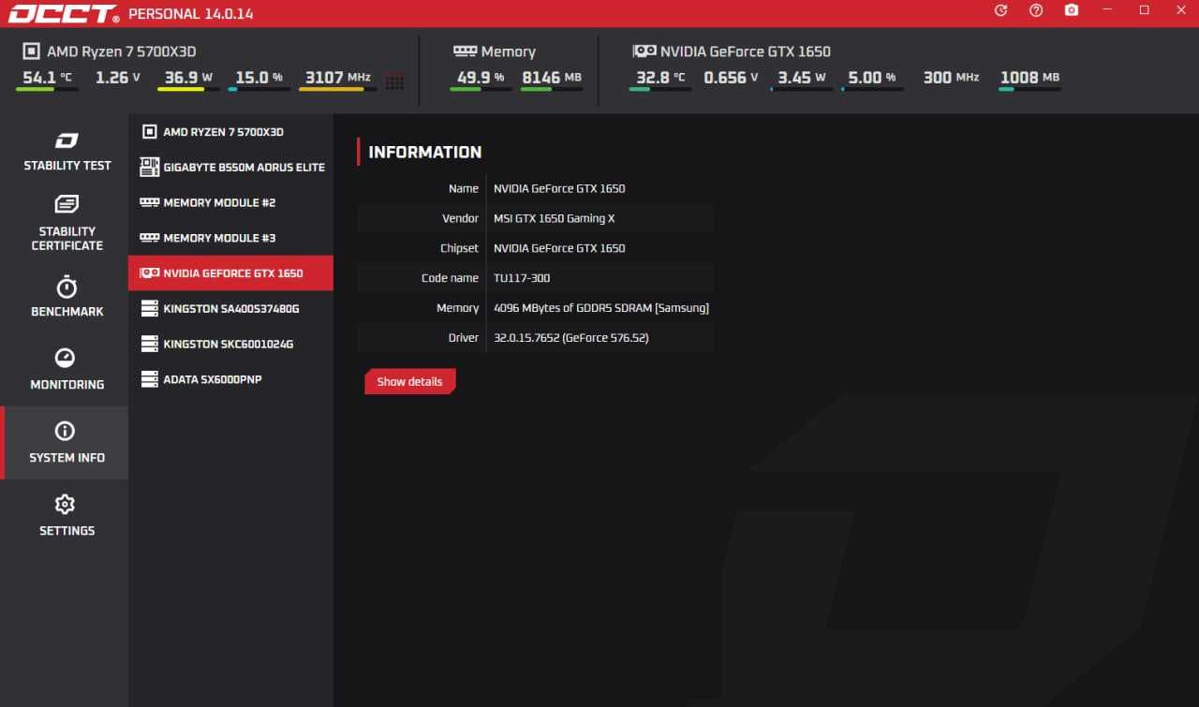The height and width of the screenshot is (707, 1199).
Task: Click the System Info circle icon
Action: pyautogui.click(x=65, y=431)
